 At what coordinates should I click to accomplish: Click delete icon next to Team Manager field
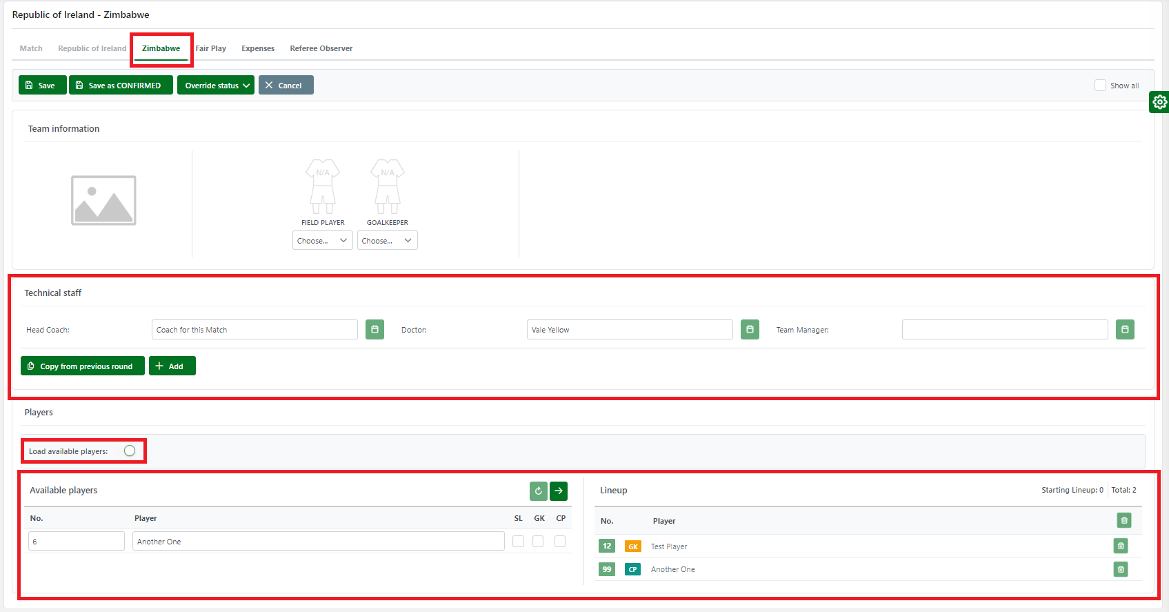point(1125,330)
